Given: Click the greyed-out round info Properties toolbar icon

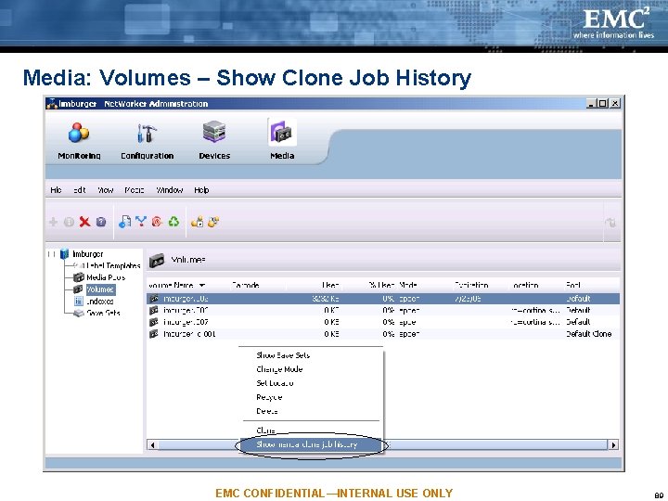Looking at the screenshot, I should tap(69, 222).
